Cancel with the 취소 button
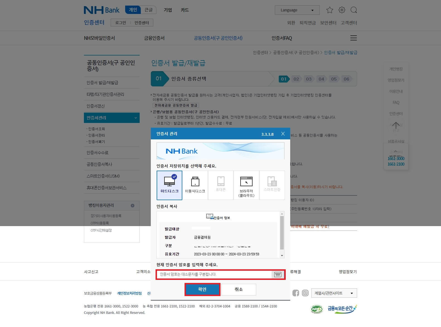Viewport: 441px width, 327px height. (239, 289)
